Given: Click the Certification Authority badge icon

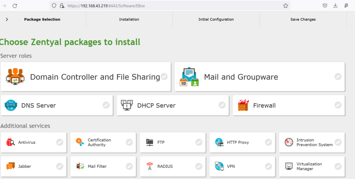Looking at the screenshot, I should [80, 142].
